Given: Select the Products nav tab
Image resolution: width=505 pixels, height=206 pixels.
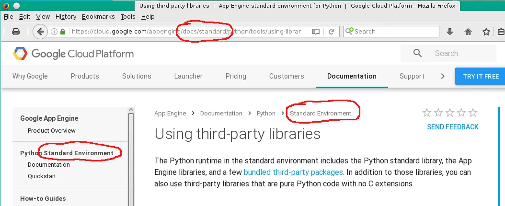Looking at the screenshot, I should pyautogui.click(x=85, y=76).
